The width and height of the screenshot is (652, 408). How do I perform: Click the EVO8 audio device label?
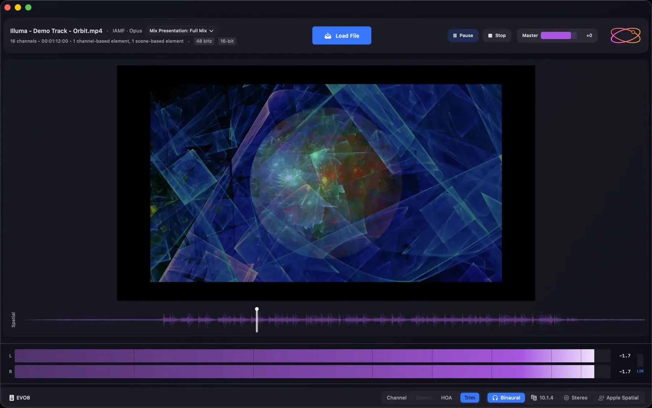[x=23, y=397]
